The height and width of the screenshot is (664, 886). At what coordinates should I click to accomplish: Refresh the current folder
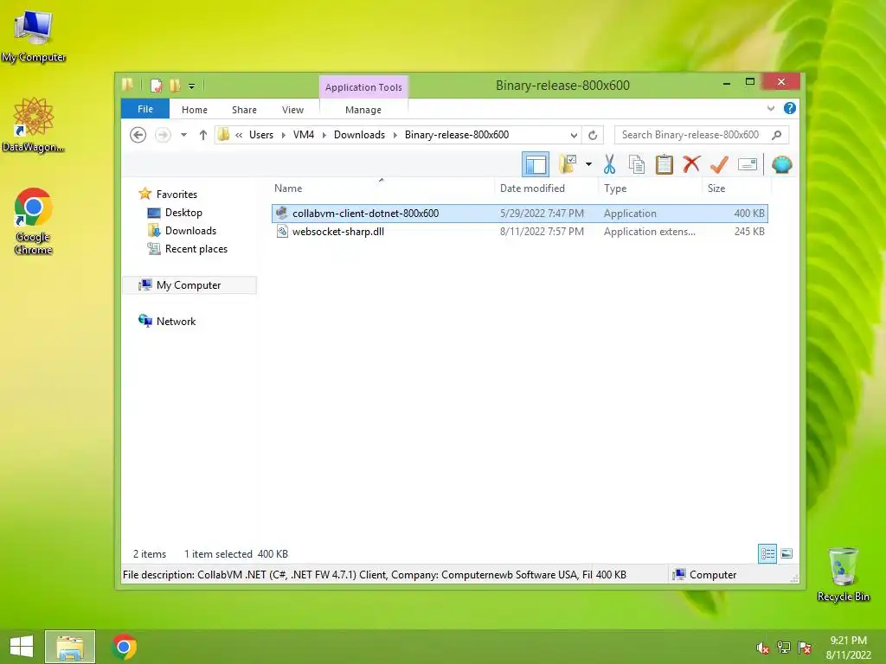tap(593, 135)
